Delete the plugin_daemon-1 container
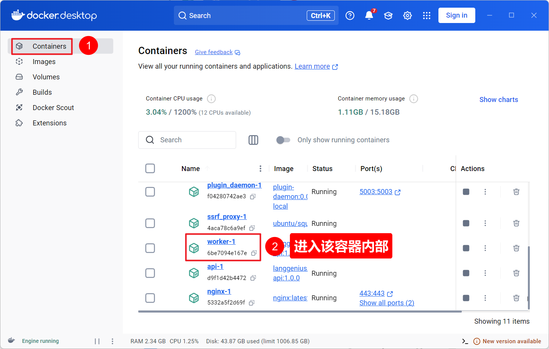549x349 pixels. (516, 192)
